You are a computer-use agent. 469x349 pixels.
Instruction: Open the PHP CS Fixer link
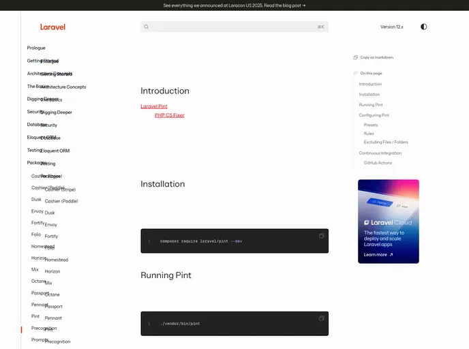[170, 115]
